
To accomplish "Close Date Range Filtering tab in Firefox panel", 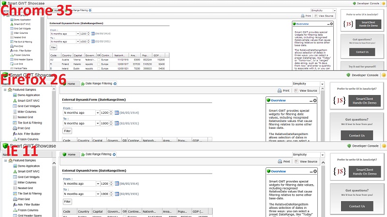I will click(115, 84).
